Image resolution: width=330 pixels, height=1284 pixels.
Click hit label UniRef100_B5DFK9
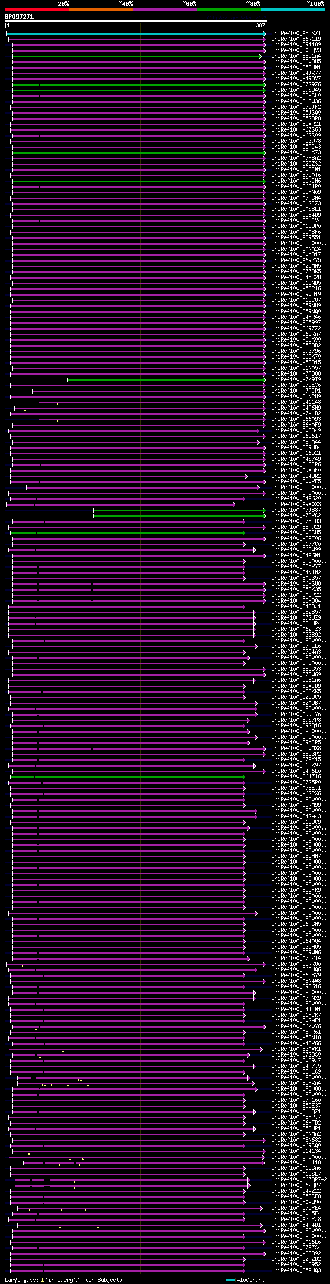pos(296,890)
